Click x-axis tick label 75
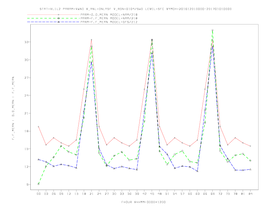 pos(228,194)
